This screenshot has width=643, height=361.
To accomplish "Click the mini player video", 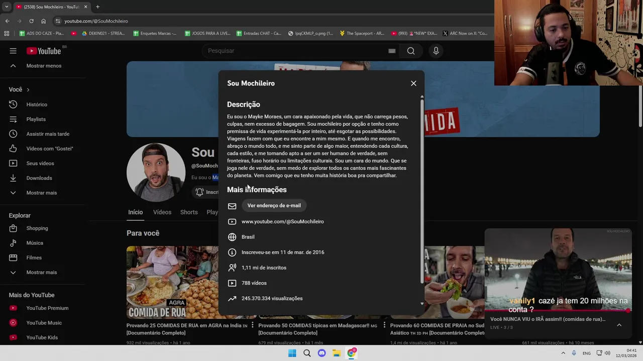I will tap(558, 270).
